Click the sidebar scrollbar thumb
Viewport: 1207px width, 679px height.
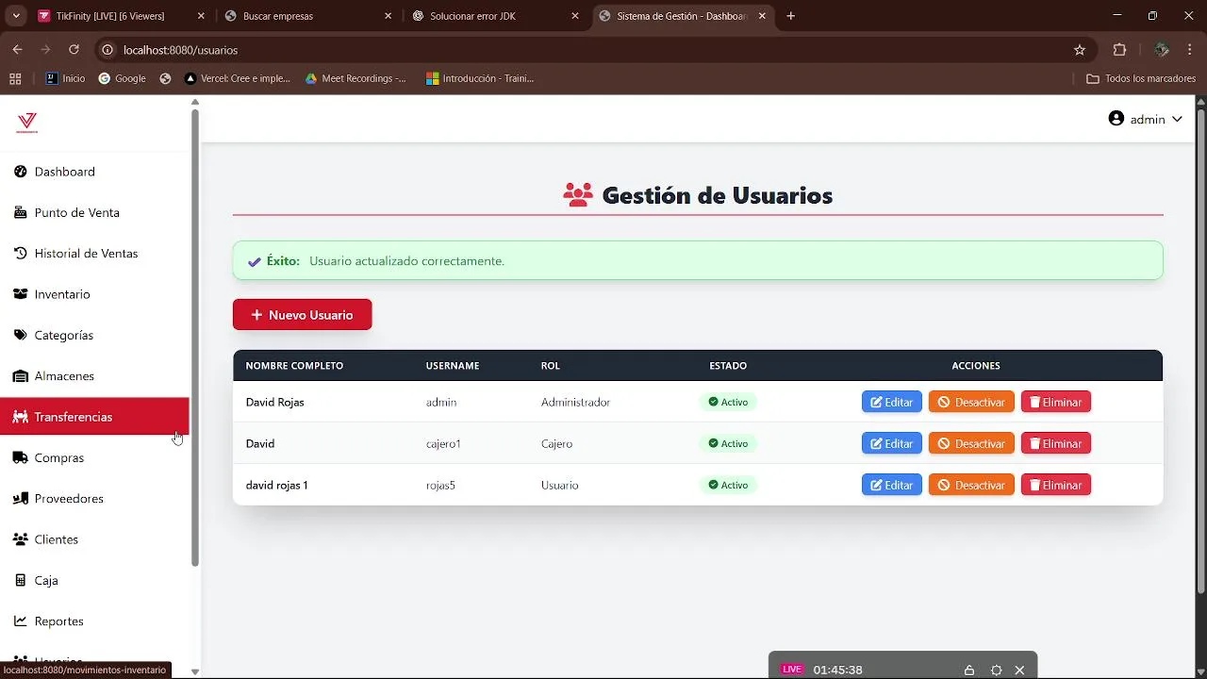(x=195, y=338)
